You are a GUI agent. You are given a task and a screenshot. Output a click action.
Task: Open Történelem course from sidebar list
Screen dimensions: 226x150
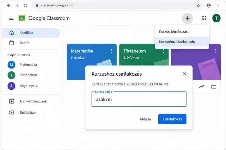point(28,75)
